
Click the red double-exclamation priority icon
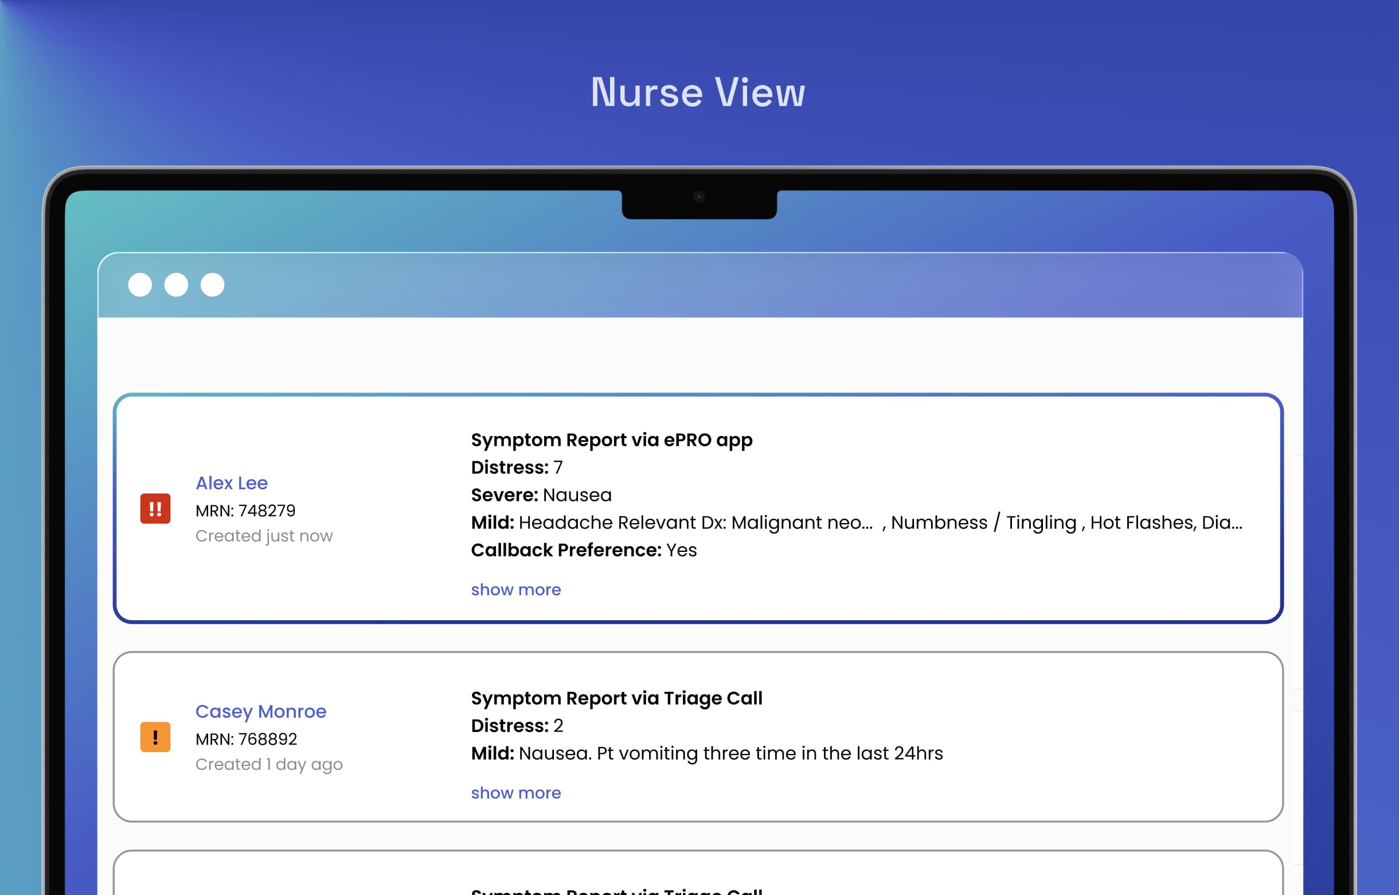(x=155, y=508)
